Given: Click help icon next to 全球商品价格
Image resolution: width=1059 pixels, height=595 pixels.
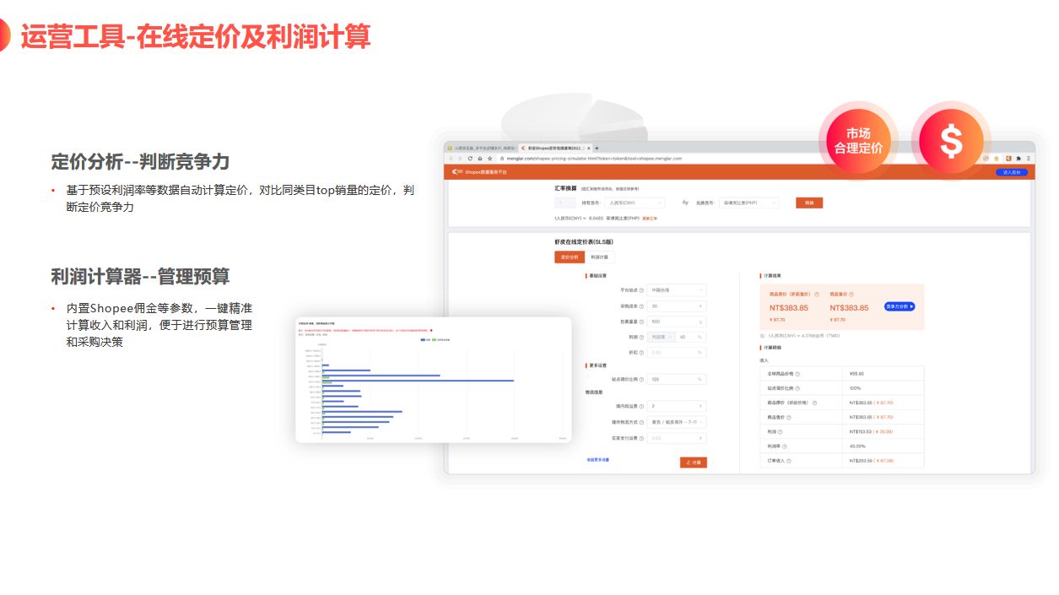Looking at the screenshot, I should coord(797,374).
